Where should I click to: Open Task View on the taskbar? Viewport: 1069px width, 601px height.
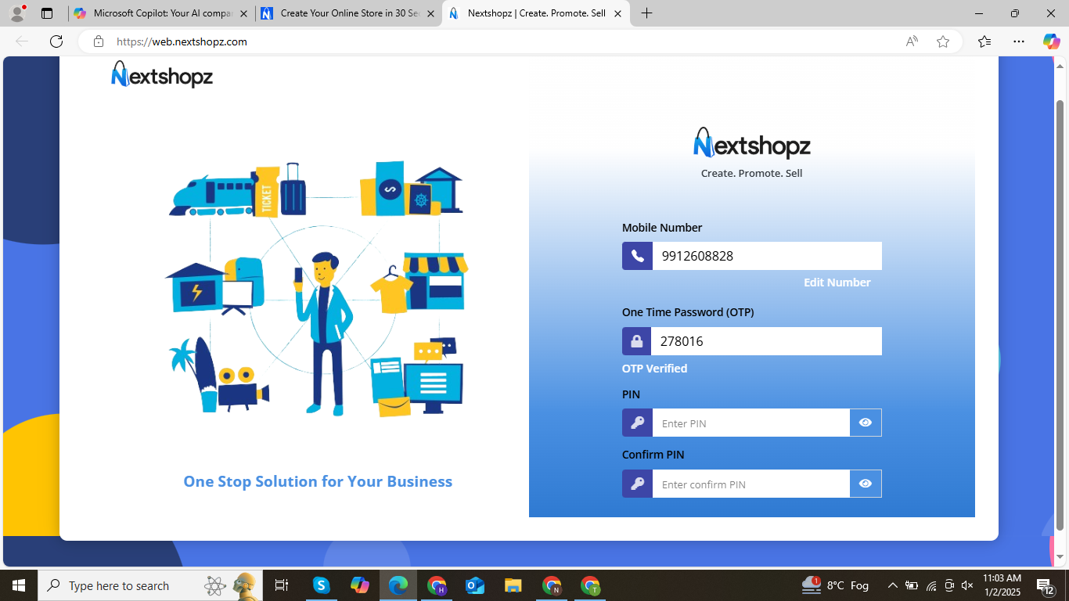282,585
